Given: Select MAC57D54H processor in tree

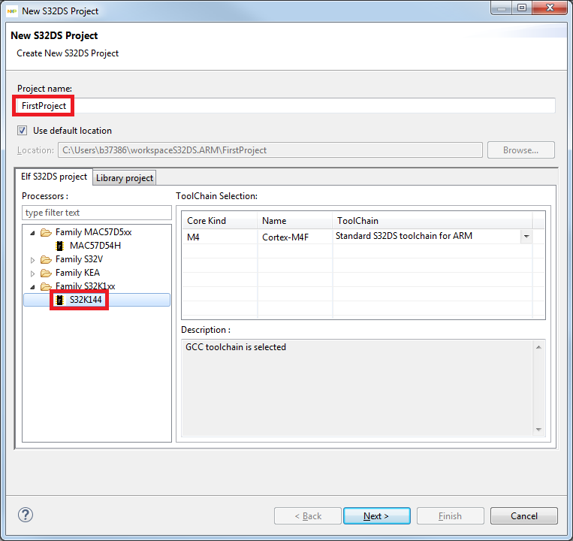Looking at the screenshot, I should (95, 246).
